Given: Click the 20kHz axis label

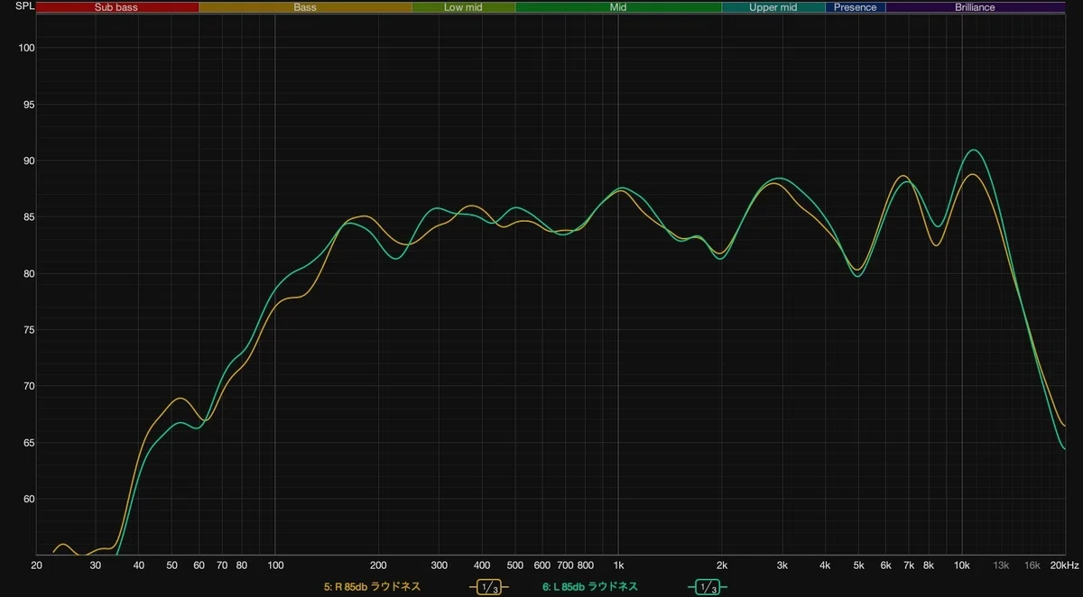Looking at the screenshot, I should pos(1064,565).
